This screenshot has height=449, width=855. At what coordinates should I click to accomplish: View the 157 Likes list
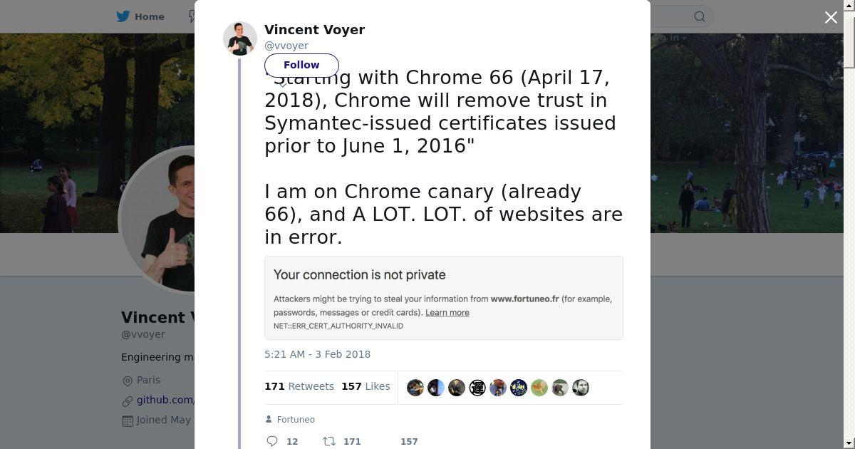coord(366,386)
